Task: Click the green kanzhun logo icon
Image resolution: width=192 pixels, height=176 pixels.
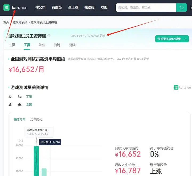Action: (x=6, y=7)
